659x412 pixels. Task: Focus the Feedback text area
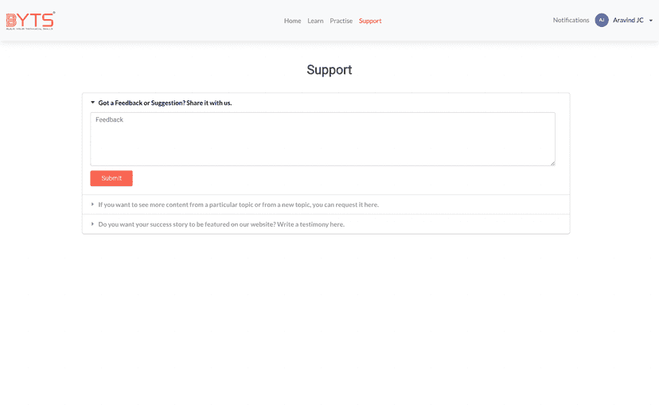click(322, 139)
